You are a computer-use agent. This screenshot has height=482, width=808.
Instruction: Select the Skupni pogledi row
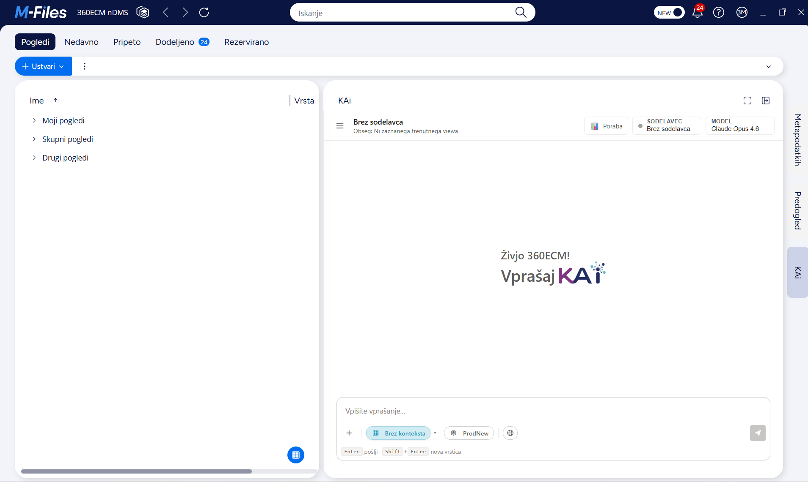167,139
